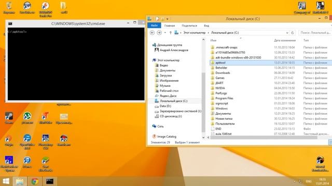
Task: Switch to cmd window via taskbar
Action: pyautogui.click(x=50, y=181)
